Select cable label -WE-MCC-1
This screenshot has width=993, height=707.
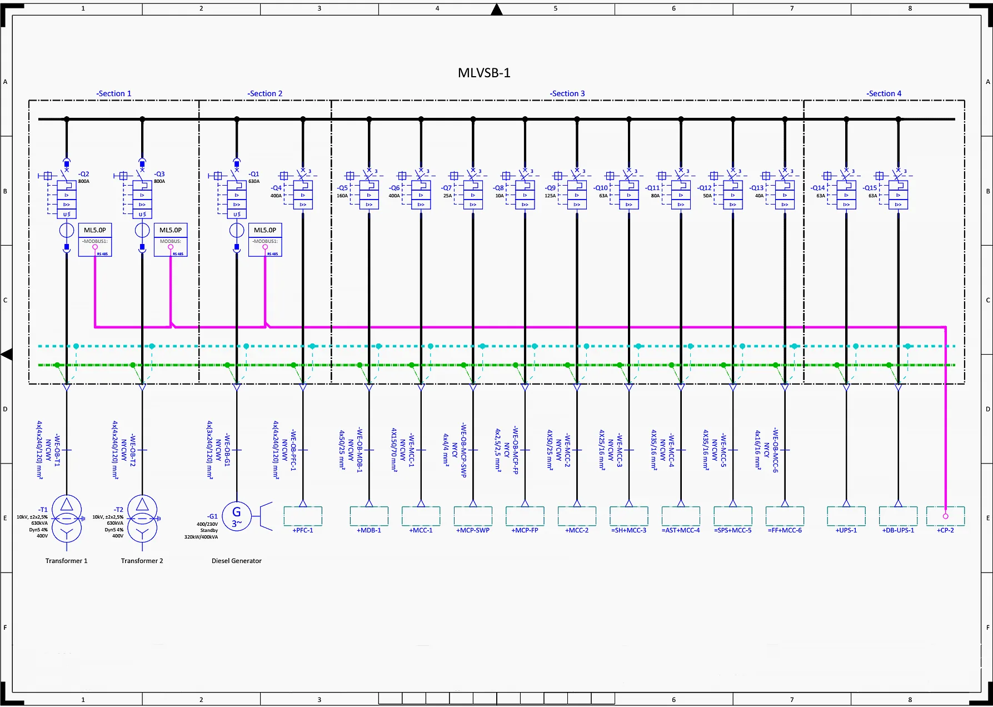tap(412, 450)
